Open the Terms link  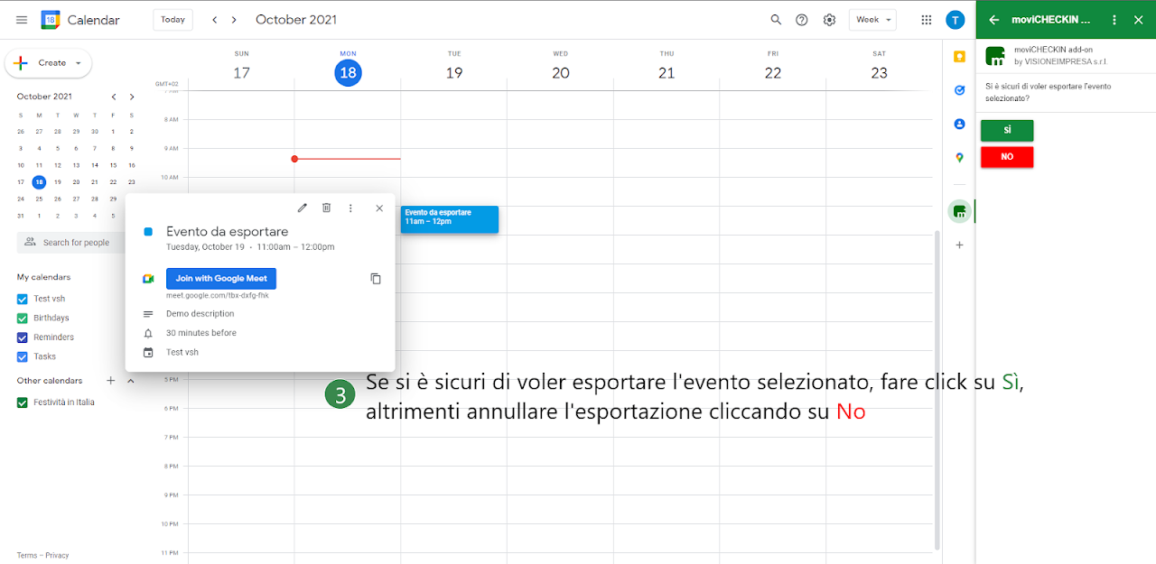point(27,556)
